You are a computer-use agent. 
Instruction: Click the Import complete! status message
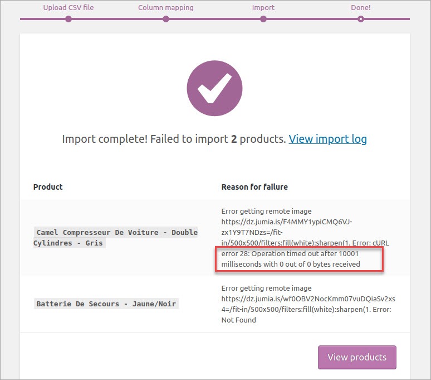[x=174, y=139]
